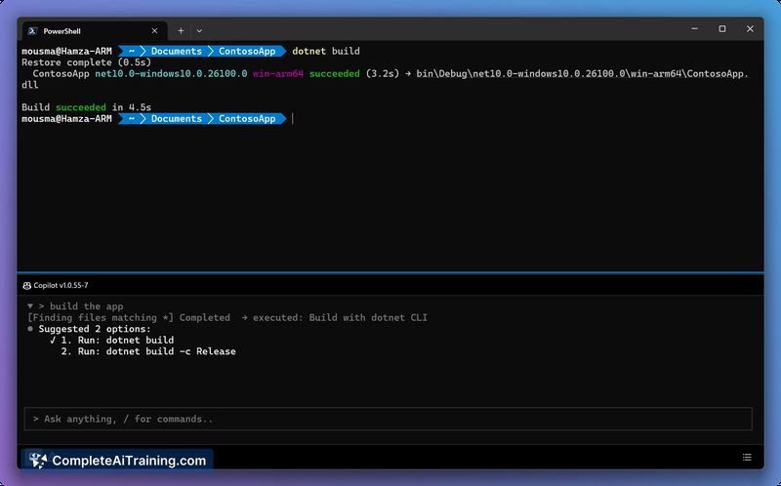Select option 1 Run: dotnet build
The height and width of the screenshot is (486, 781).
click(117, 340)
